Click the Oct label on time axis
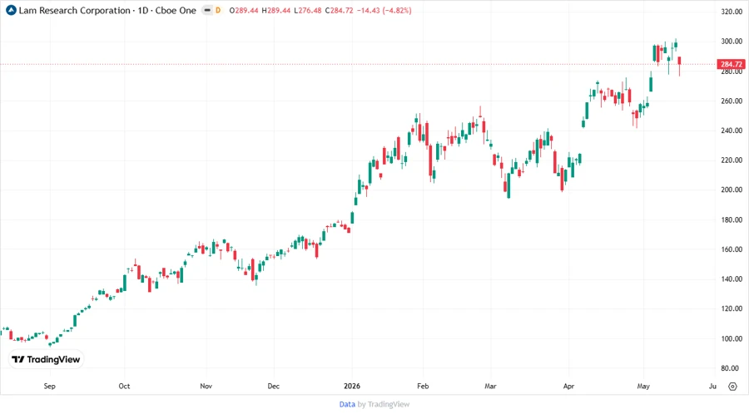This screenshot has width=749, height=414. click(124, 386)
